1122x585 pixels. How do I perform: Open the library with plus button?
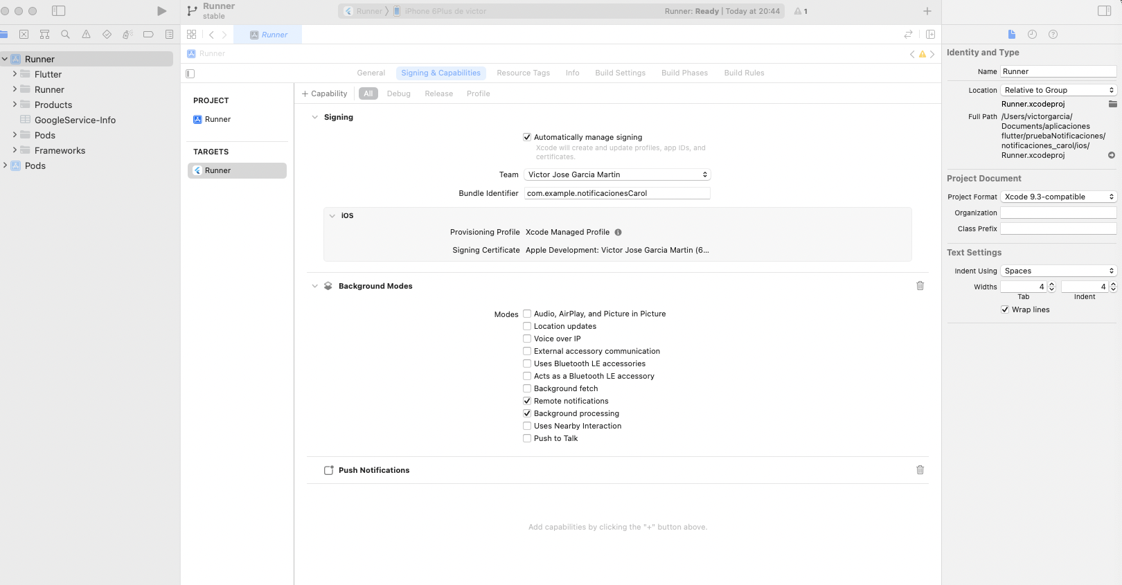(927, 11)
